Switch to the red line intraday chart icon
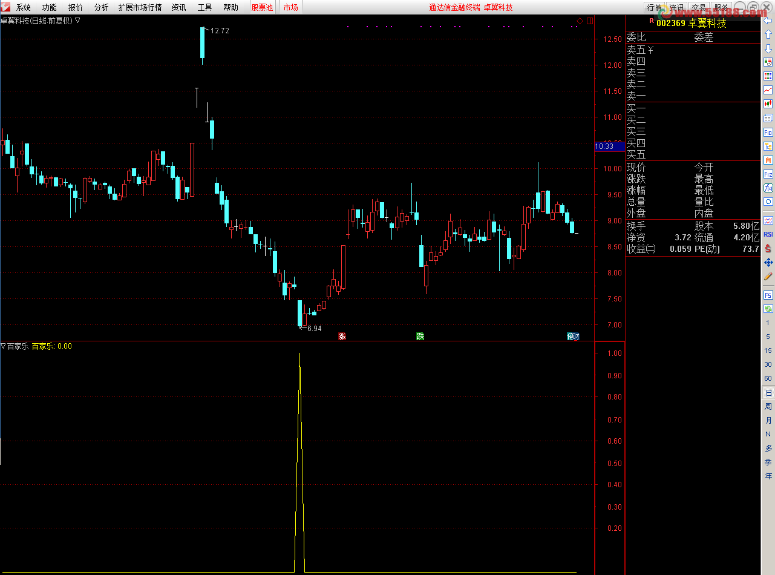Screen dimensions: 775x575 768,90
